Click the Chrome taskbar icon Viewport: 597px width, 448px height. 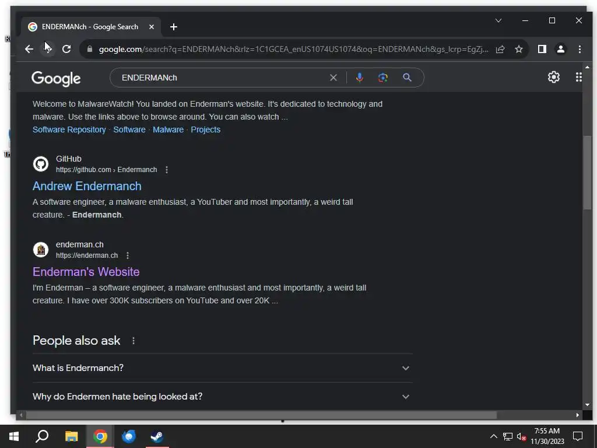coord(100,436)
